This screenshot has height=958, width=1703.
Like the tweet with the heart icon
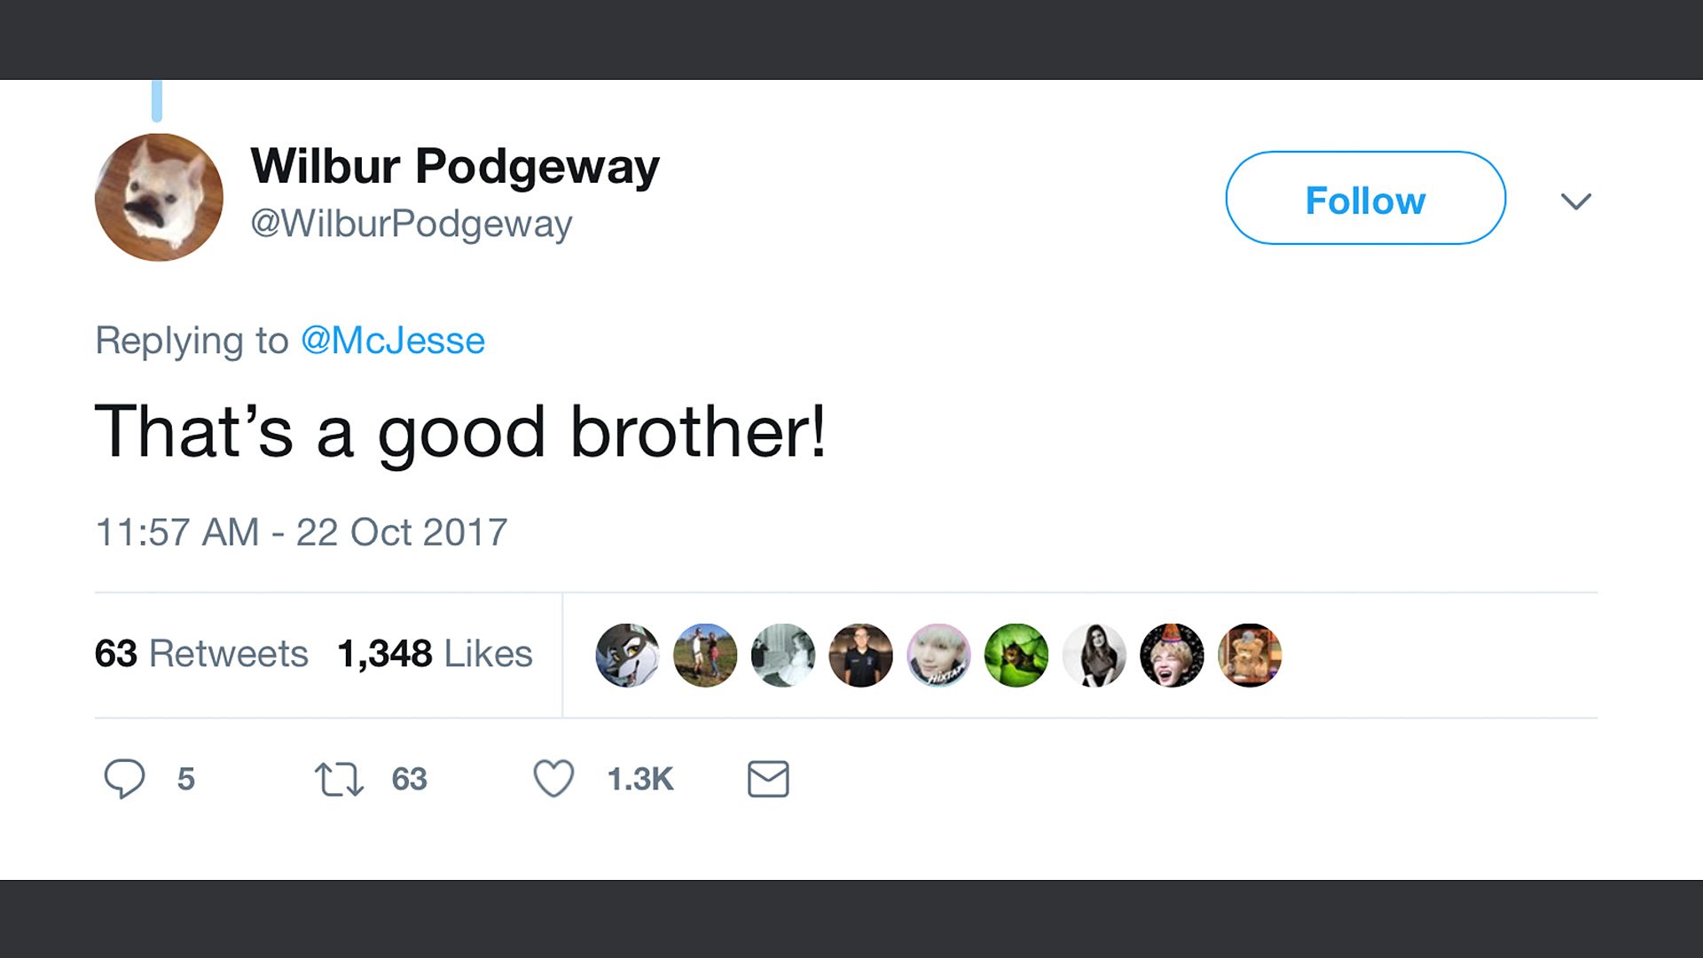(x=553, y=779)
